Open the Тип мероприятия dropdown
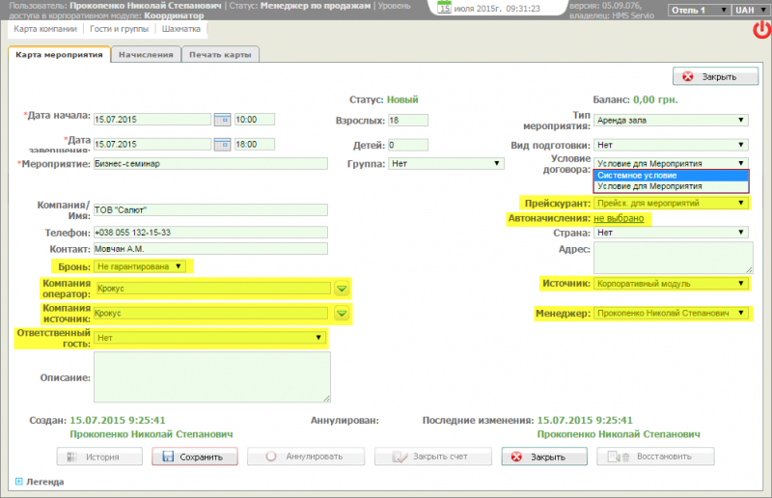The image size is (772, 498). tap(672, 120)
